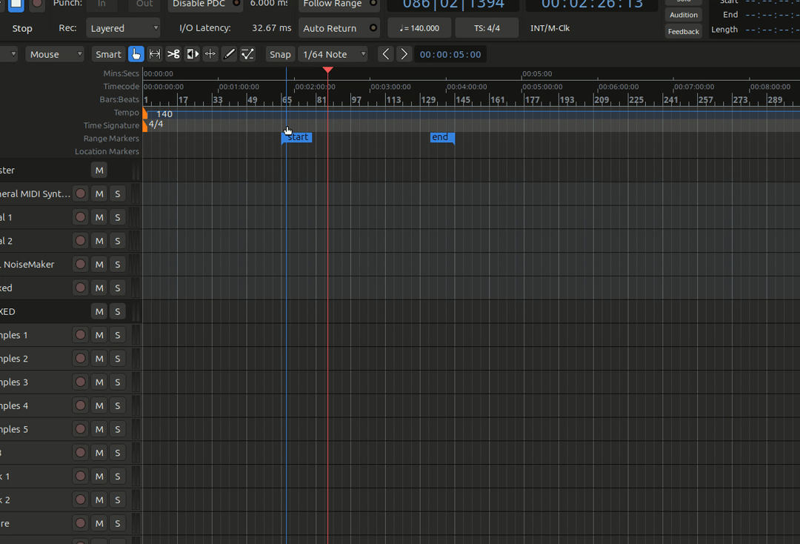Screen dimensions: 800x544
Task: Select the Internal Edit tool
Action: click(248, 54)
